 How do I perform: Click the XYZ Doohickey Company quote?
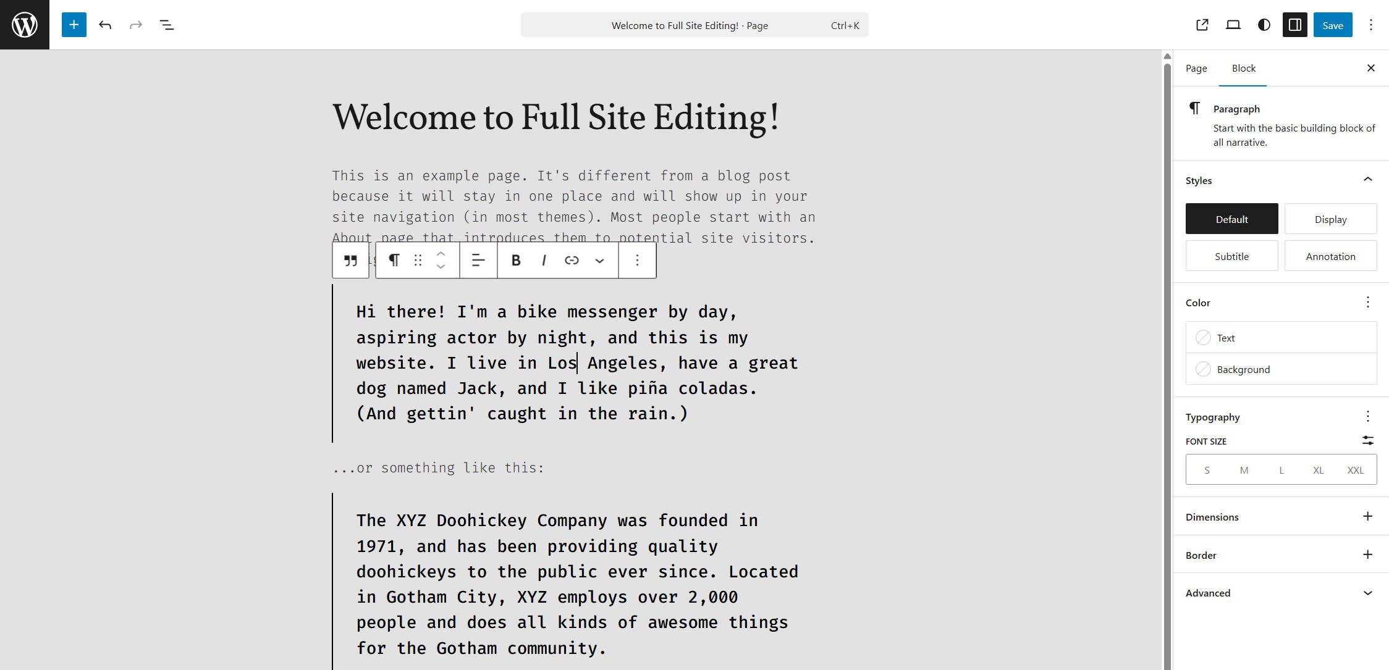(577, 584)
